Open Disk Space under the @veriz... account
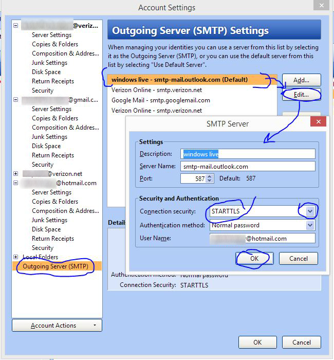 point(46,72)
